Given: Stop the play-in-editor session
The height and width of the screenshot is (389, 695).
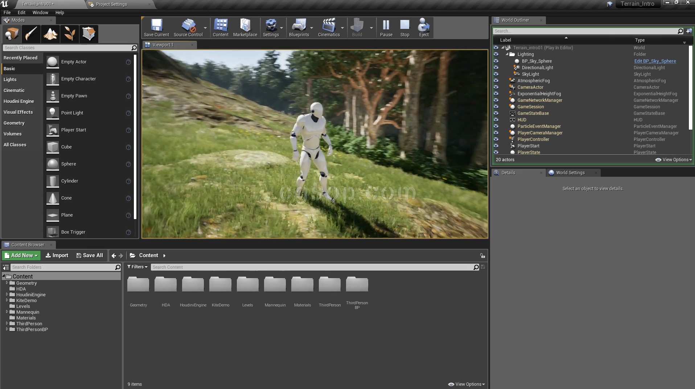Looking at the screenshot, I should pyautogui.click(x=404, y=28).
